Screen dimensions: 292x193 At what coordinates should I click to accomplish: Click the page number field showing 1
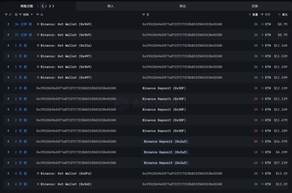[x=43, y=6]
